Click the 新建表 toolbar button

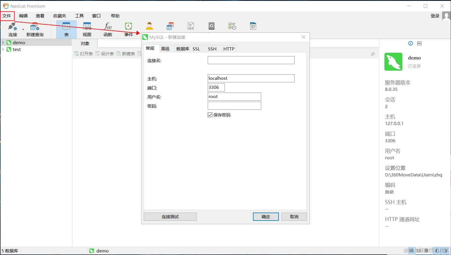[126, 54]
